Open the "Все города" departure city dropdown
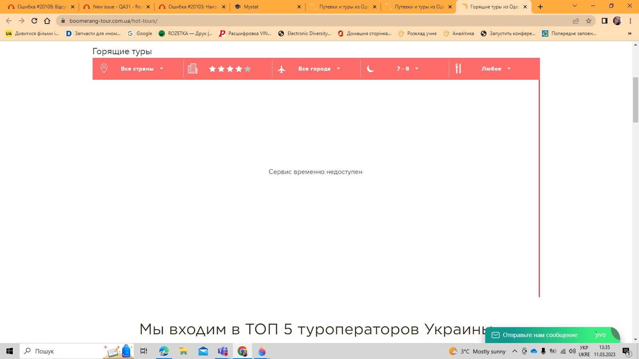 (319, 69)
